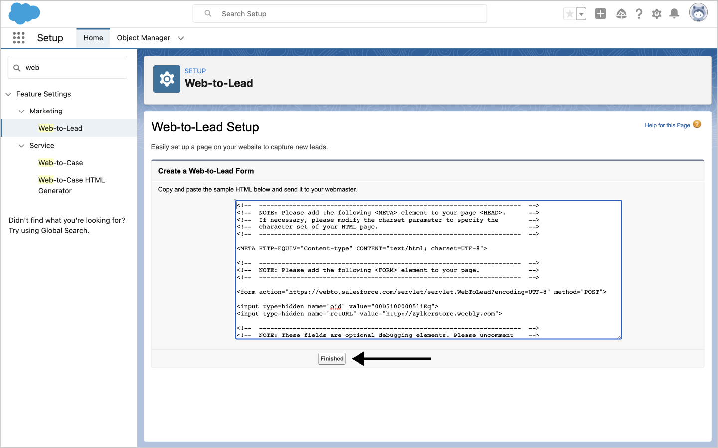
Task: Click the orange help question icon
Action: pyautogui.click(x=697, y=124)
